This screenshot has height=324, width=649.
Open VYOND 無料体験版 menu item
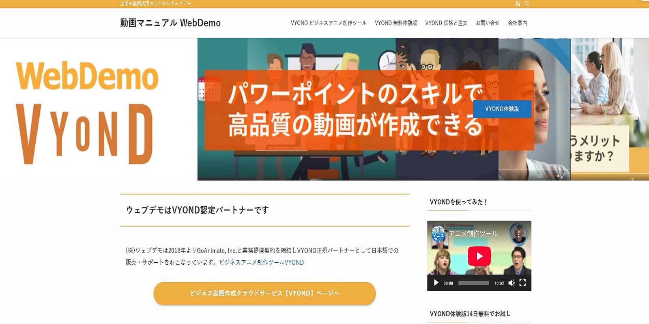(x=396, y=23)
